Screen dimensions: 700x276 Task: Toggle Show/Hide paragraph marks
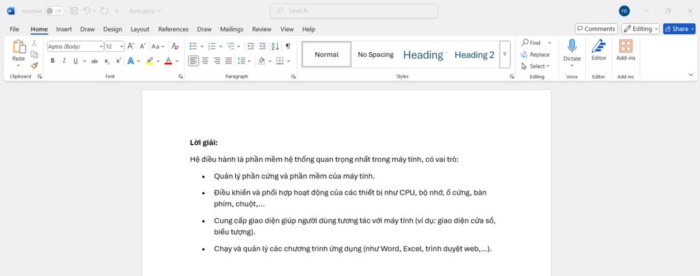click(x=288, y=46)
